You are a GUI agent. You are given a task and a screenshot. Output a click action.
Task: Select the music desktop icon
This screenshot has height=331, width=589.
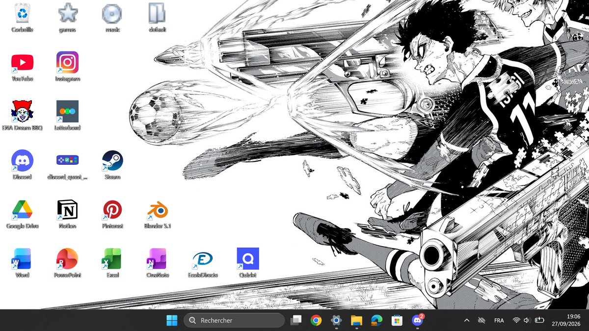112,17
